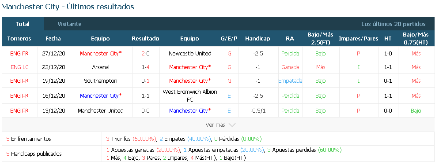The width and height of the screenshot is (439, 165).
Task: Click the blue Manchester City on 16/12/20
Action: coord(99,95)
